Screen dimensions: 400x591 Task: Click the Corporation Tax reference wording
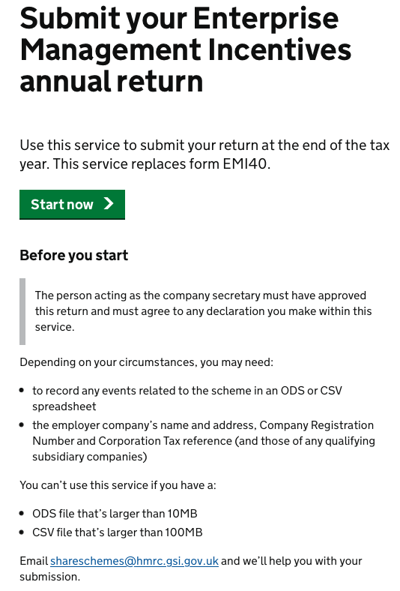coord(166,440)
